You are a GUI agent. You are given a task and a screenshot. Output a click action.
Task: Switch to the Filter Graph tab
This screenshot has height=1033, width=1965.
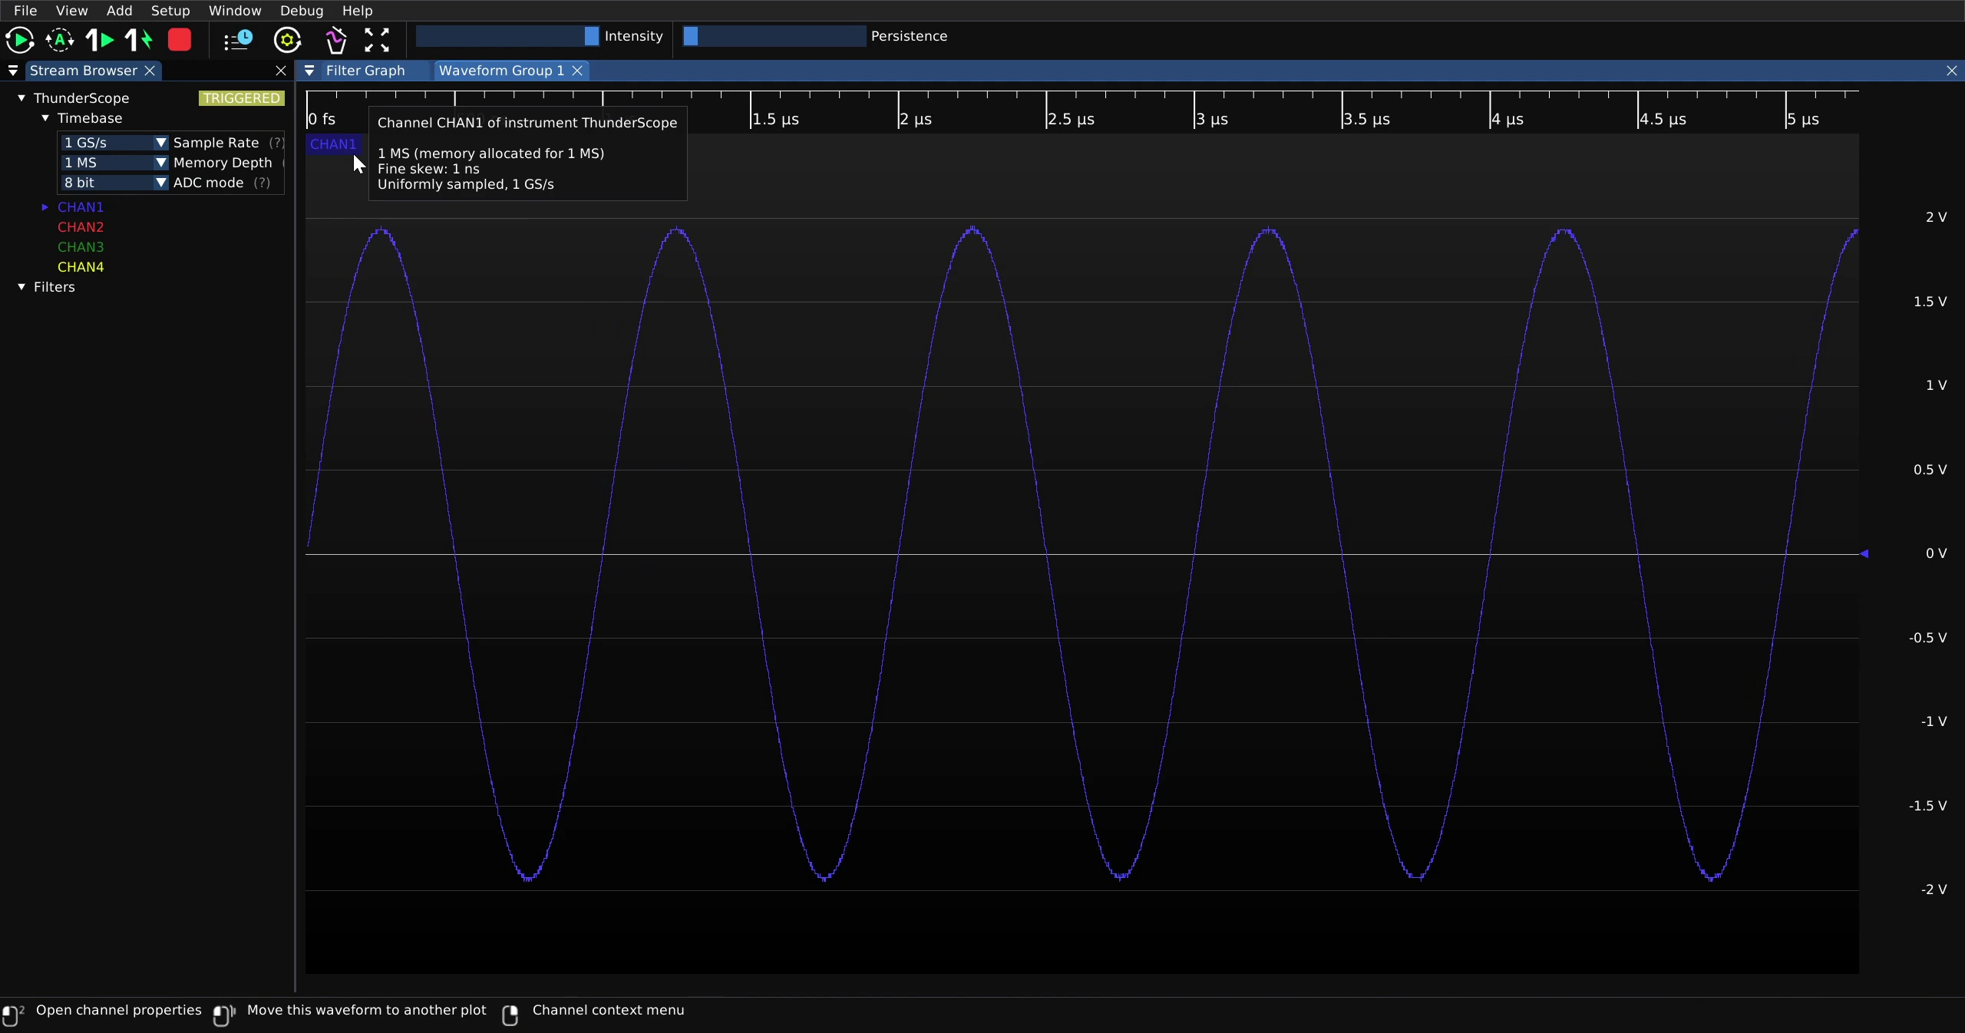365,71
